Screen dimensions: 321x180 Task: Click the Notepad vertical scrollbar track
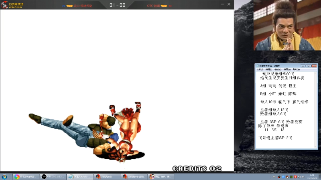(315, 110)
